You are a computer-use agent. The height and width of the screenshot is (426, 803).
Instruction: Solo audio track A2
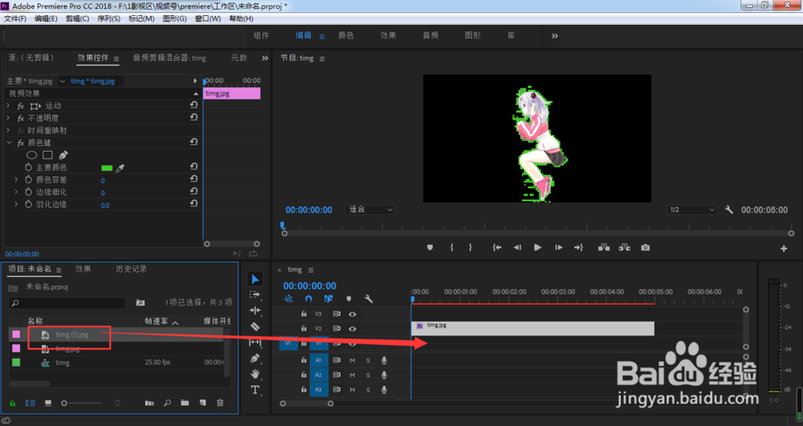pos(368,375)
